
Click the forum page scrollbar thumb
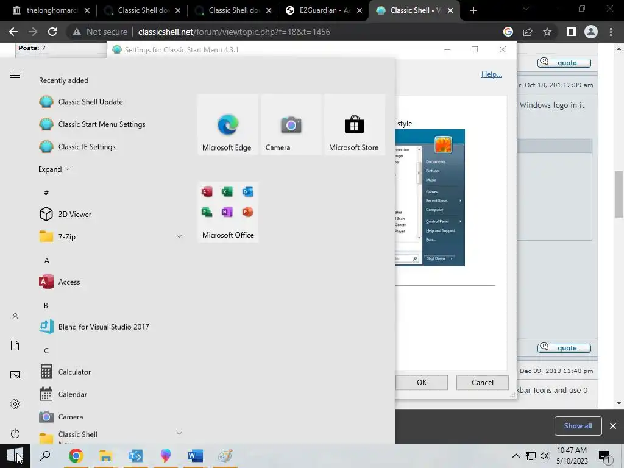(619, 194)
